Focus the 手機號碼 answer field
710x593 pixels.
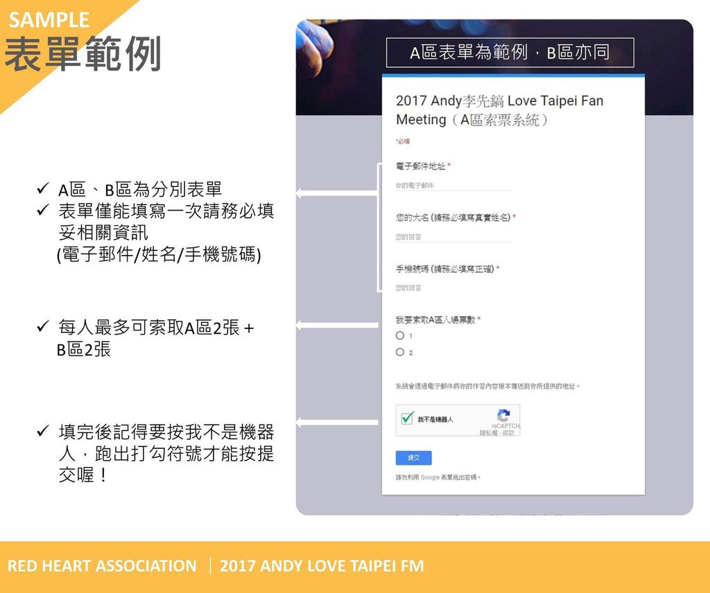pos(453,287)
